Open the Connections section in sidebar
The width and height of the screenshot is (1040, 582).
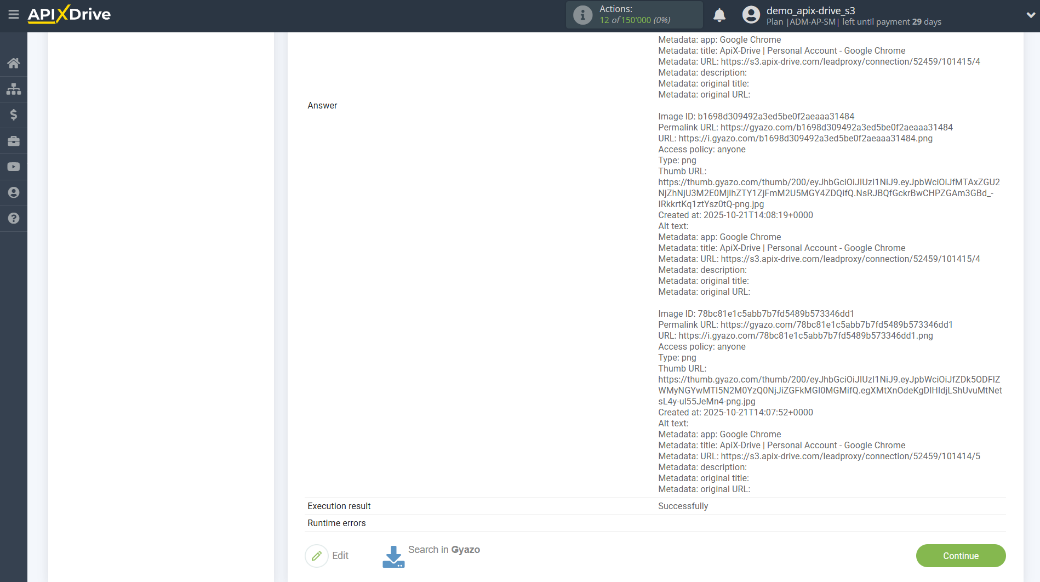point(14,89)
